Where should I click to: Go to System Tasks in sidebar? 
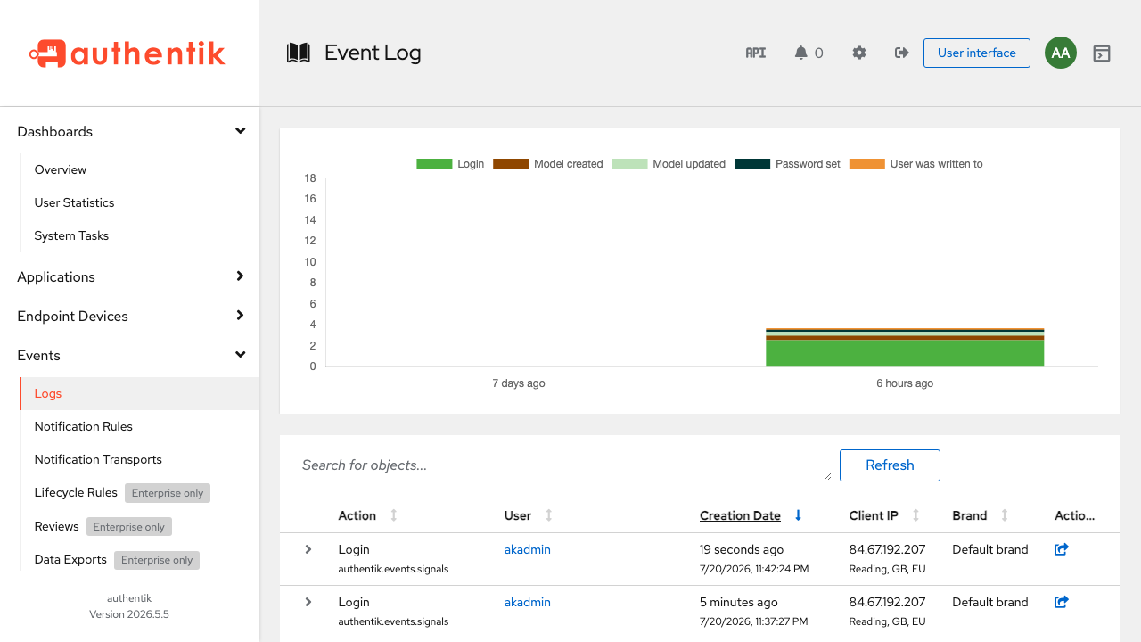click(x=71, y=235)
